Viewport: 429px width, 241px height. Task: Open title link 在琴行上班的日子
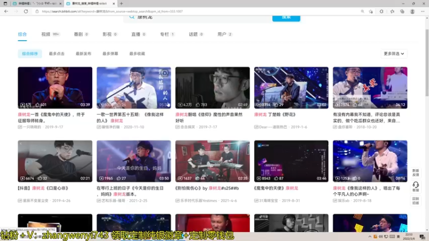point(130,191)
